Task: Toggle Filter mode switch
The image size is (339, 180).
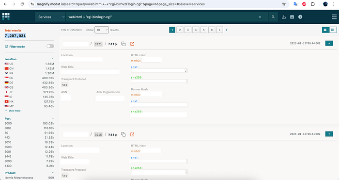Action: click(50, 46)
